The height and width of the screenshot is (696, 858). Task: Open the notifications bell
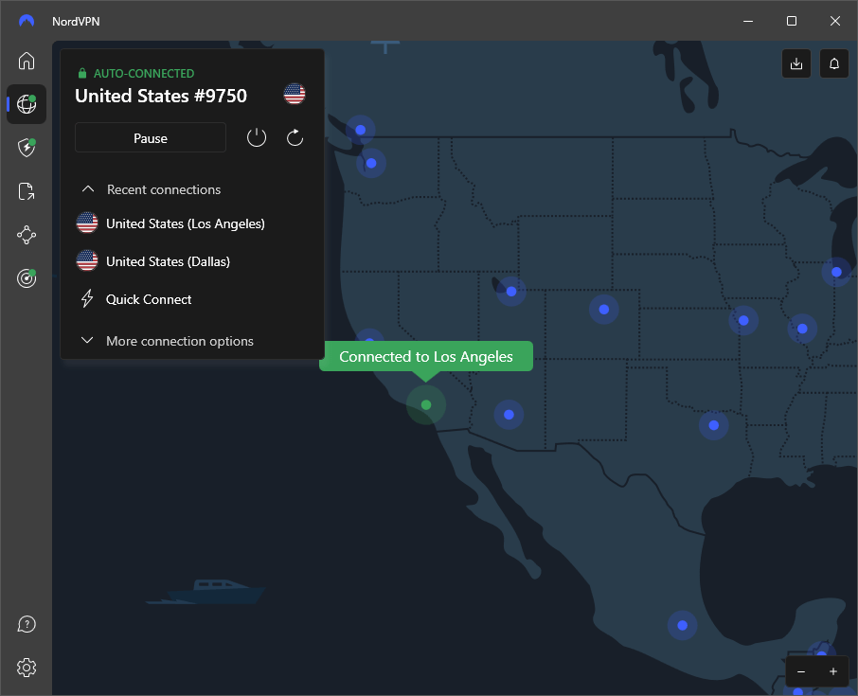pyautogui.click(x=834, y=63)
